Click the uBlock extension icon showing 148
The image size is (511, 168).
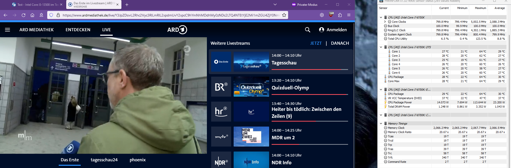331,15
